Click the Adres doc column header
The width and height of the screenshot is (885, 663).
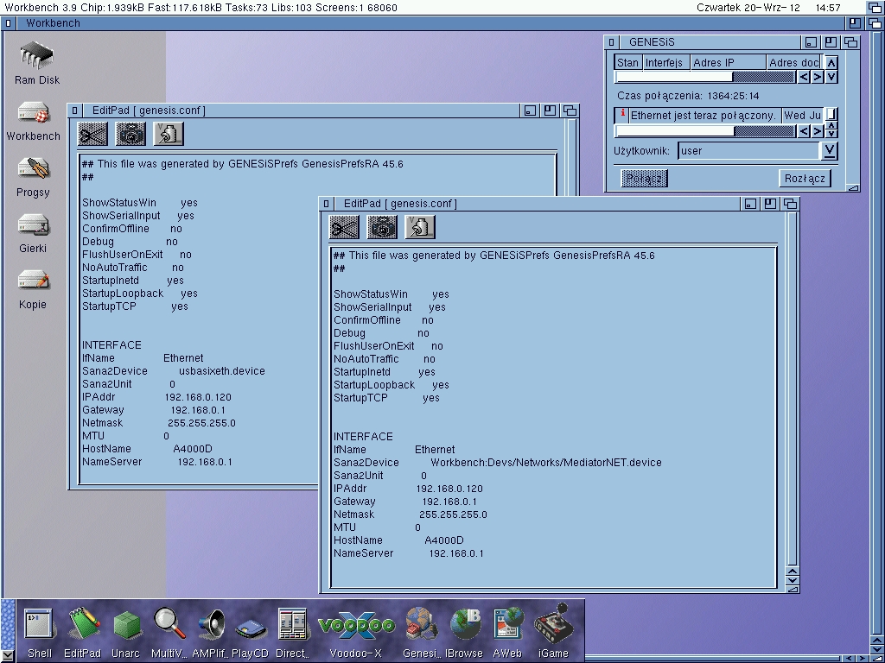[793, 62]
